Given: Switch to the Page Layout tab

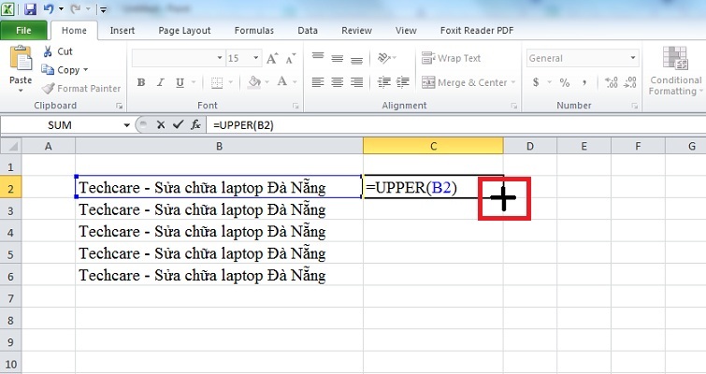Looking at the screenshot, I should tap(184, 30).
